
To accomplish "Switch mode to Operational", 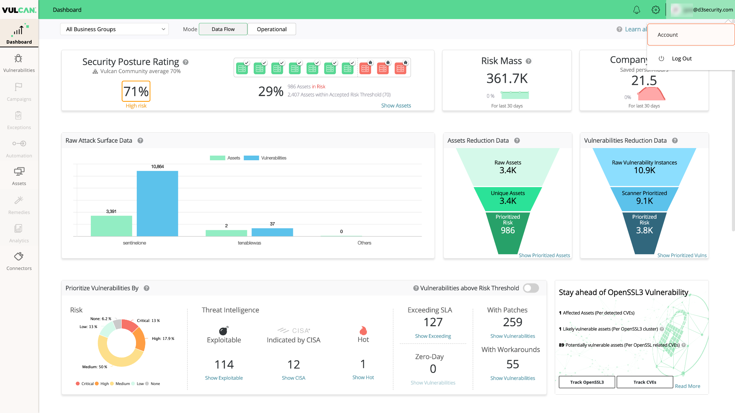I will click(x=272, y=29).
